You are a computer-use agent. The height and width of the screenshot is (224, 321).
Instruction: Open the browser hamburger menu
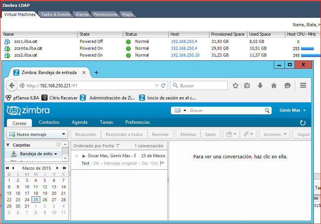[303, 85]
